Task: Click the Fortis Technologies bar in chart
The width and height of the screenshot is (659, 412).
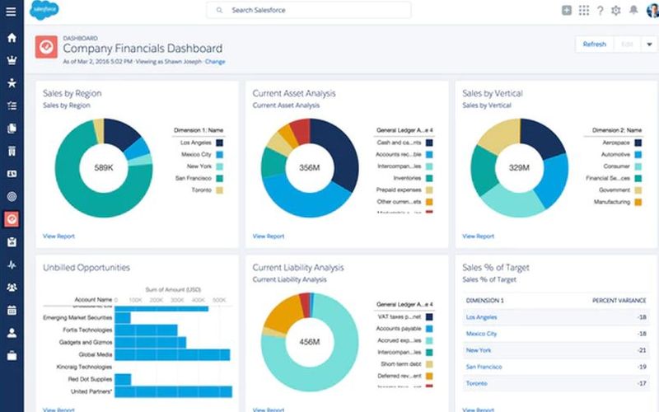Action: coord(146,330)
